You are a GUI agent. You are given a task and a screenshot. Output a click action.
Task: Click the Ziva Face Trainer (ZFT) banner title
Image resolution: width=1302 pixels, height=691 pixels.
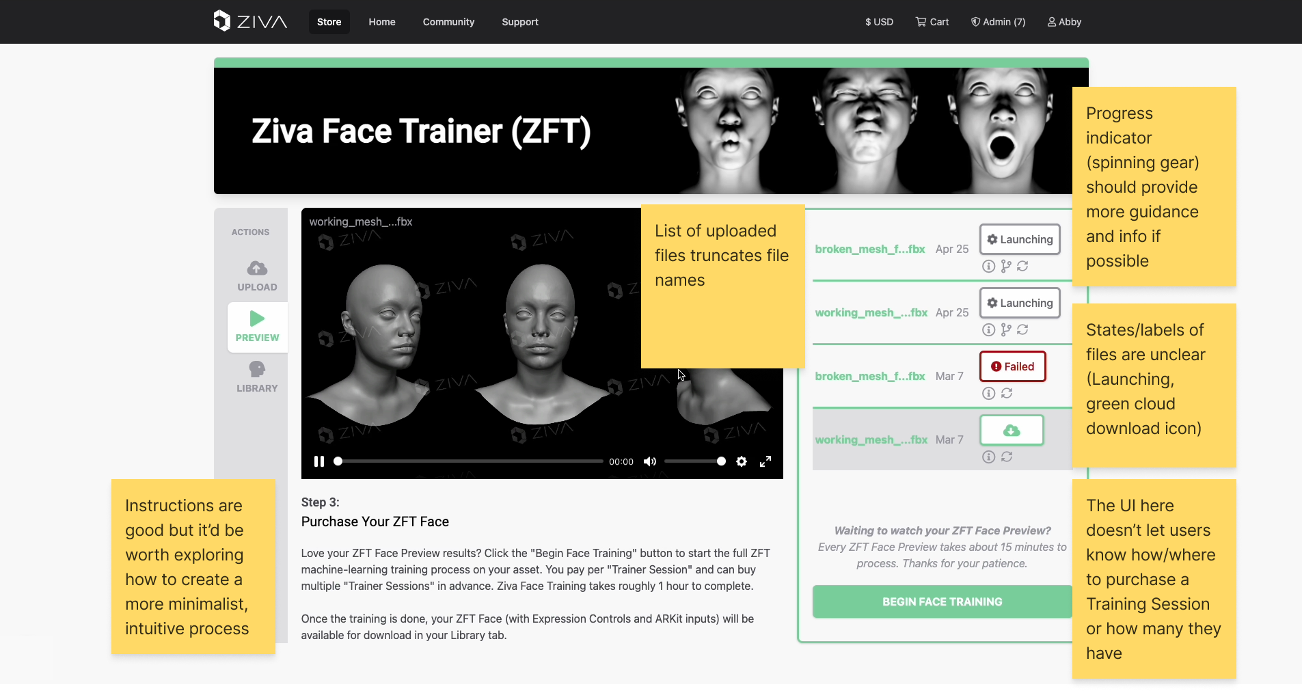tap(421, 131)
